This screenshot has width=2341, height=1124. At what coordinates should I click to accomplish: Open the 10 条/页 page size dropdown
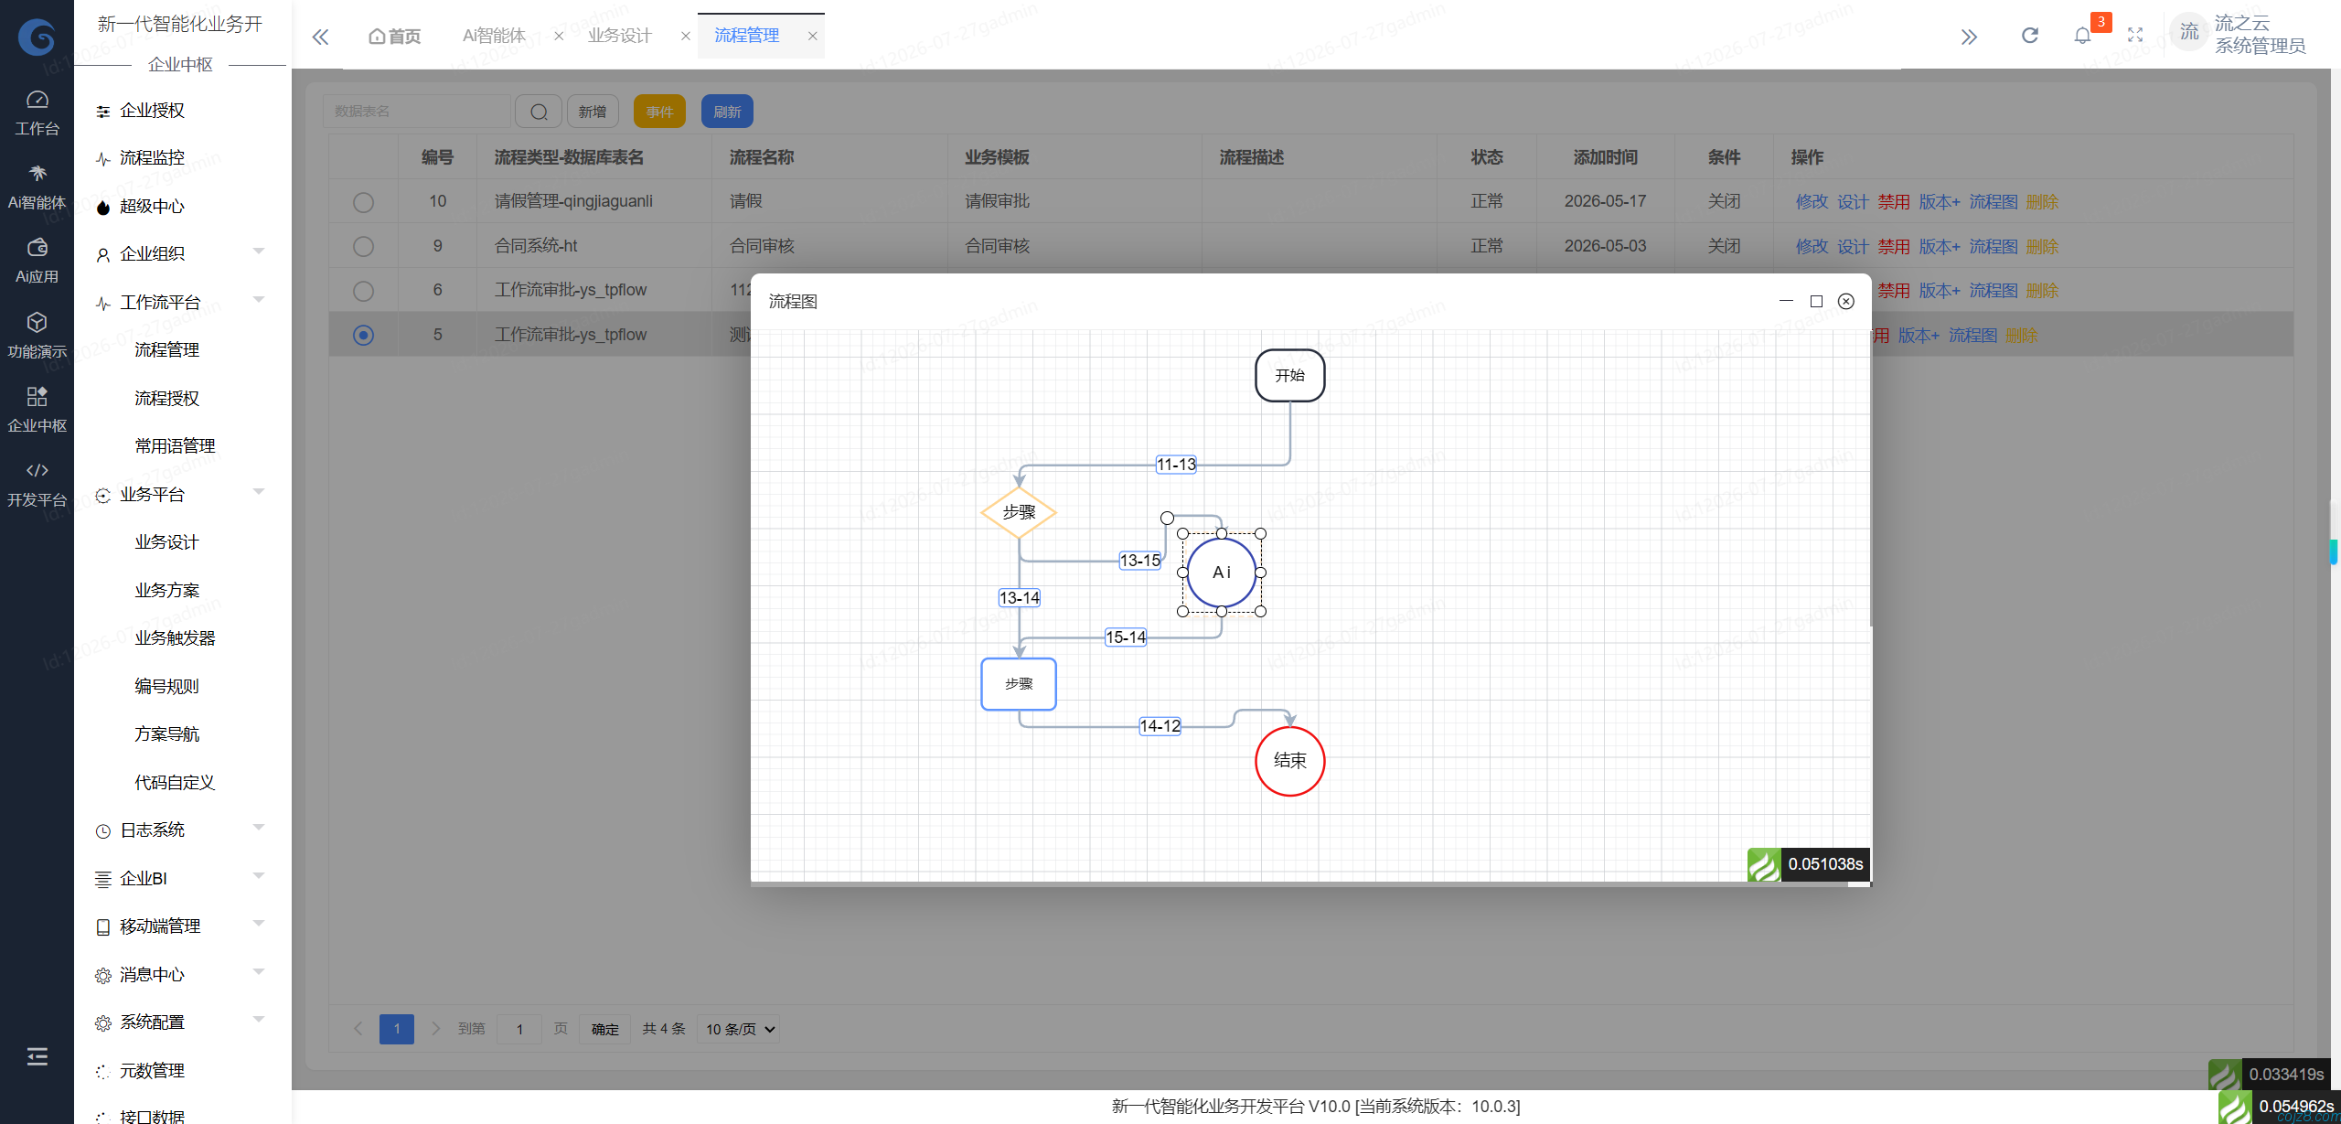[738, 1029]
